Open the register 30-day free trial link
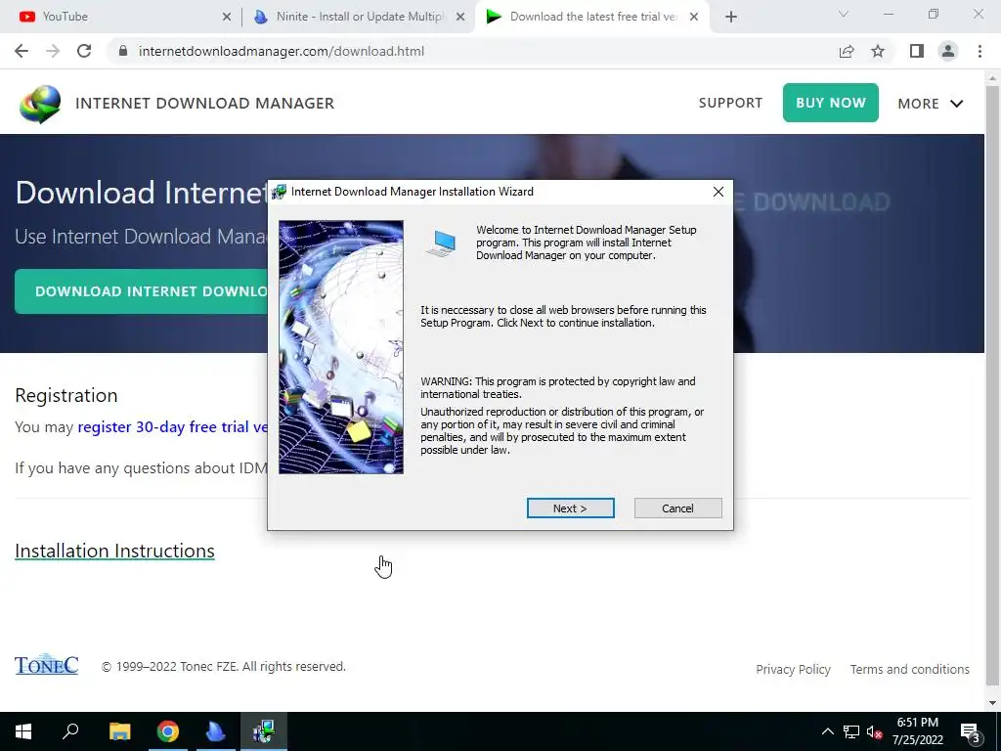 pyautogui.click(x=172, y=426)
